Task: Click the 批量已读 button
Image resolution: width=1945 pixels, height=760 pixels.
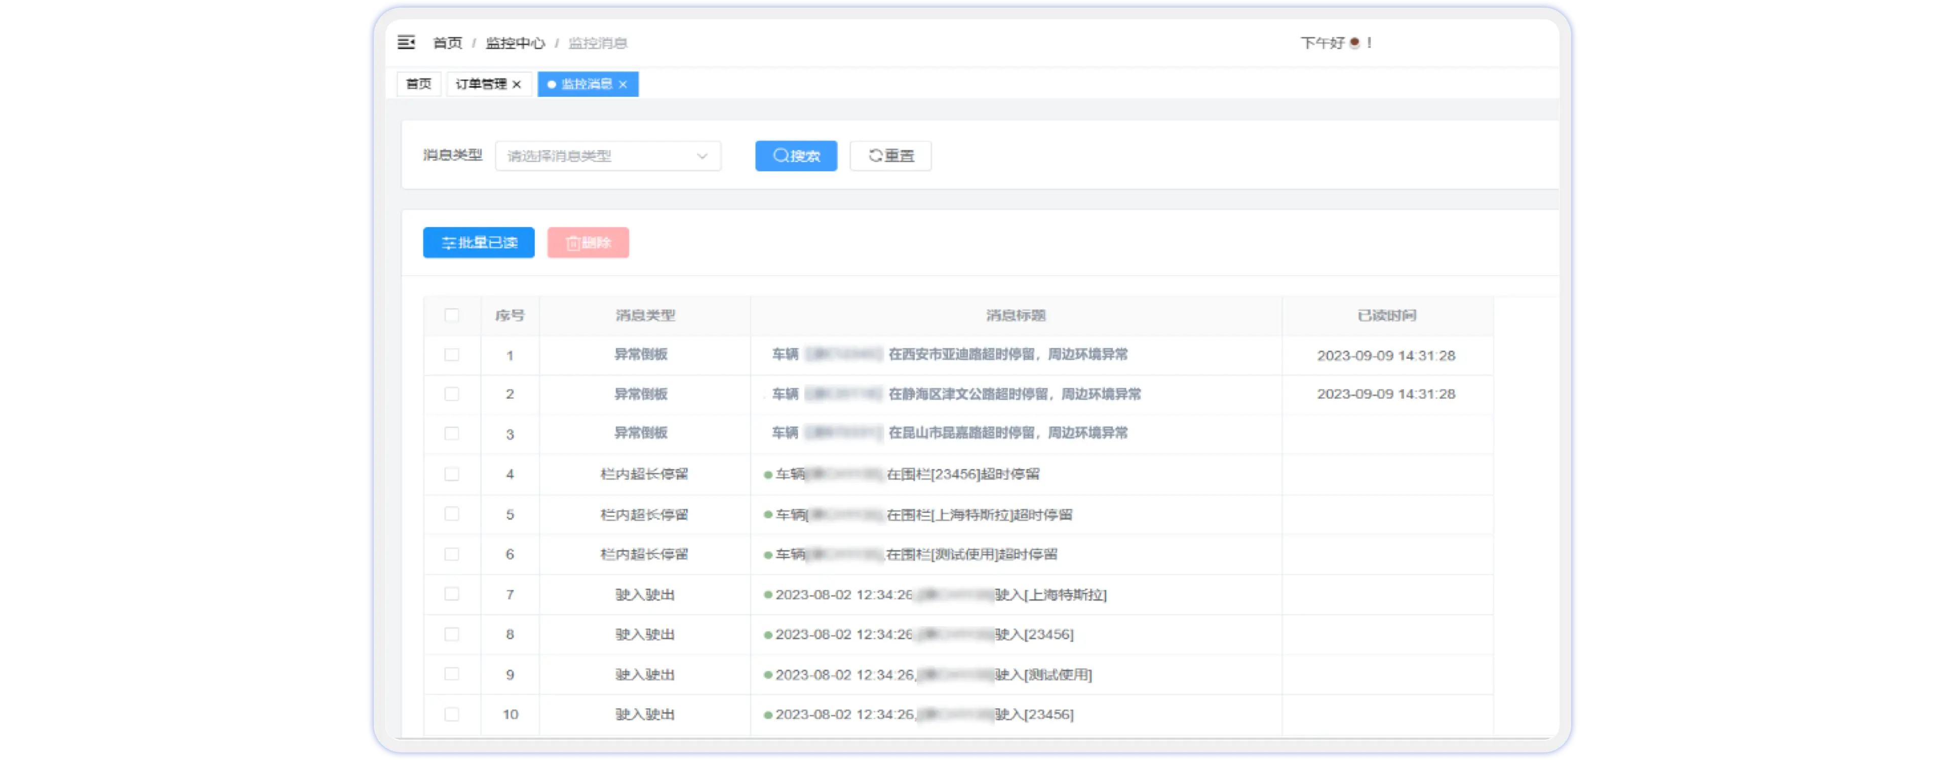Action: pos(479,243)
